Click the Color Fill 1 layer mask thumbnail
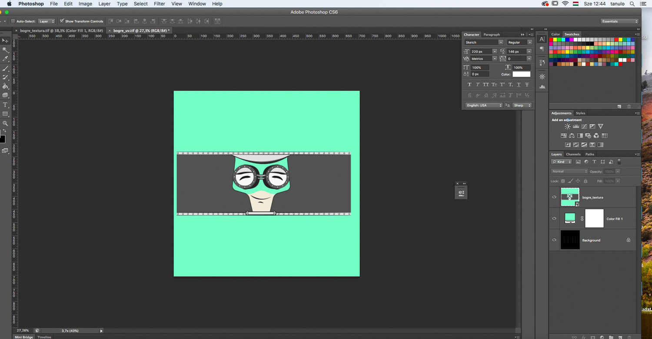This screenshot has height=339, width=652. click(594, 218)
